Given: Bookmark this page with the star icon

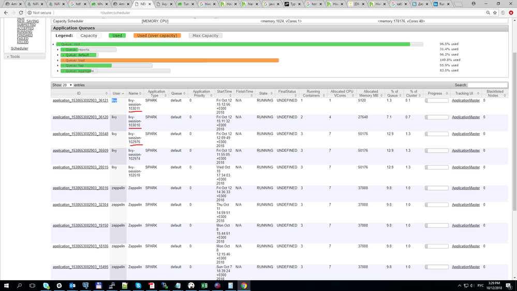Looking at the screenshot, I should click(495, 12).
